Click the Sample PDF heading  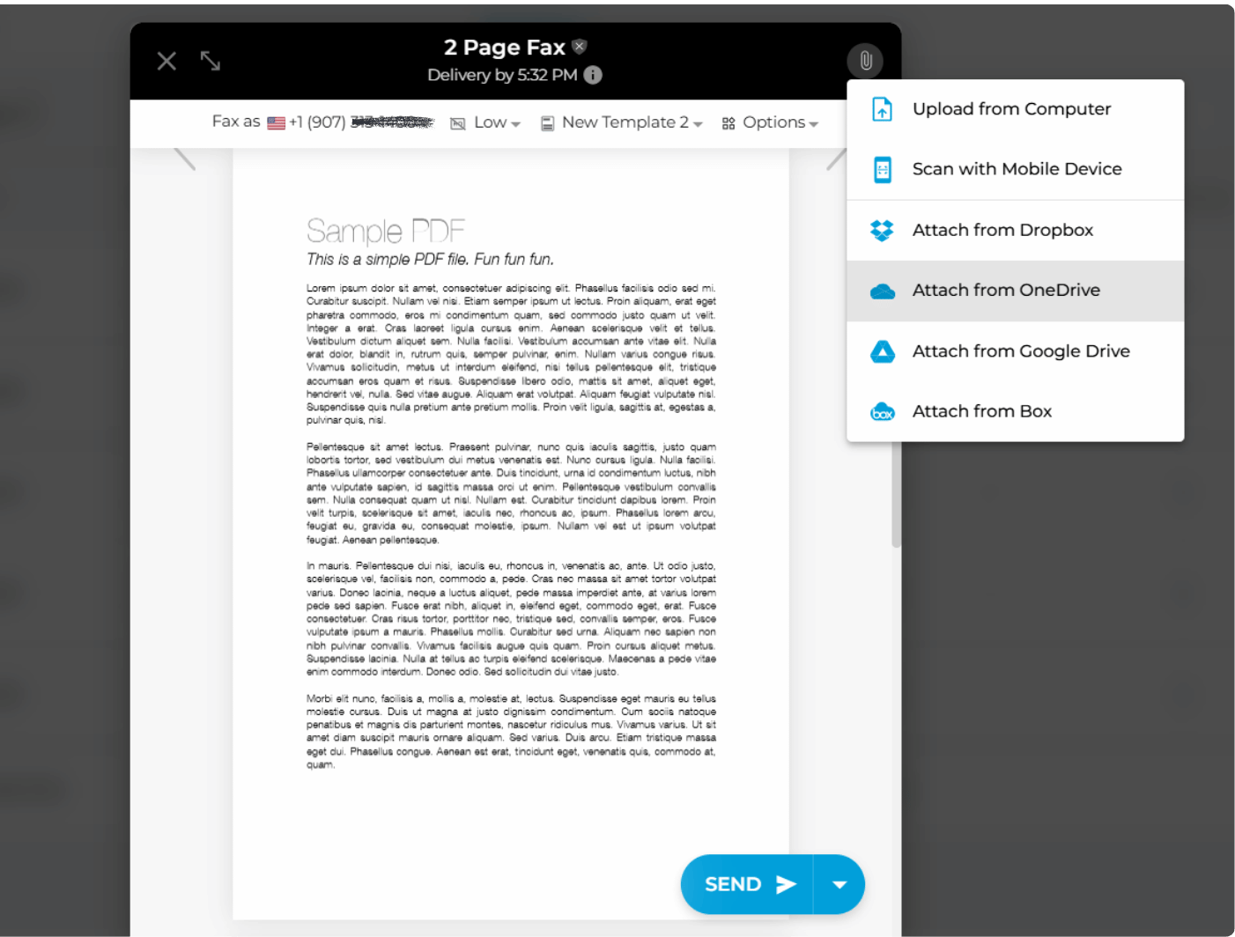pos(386,231)
